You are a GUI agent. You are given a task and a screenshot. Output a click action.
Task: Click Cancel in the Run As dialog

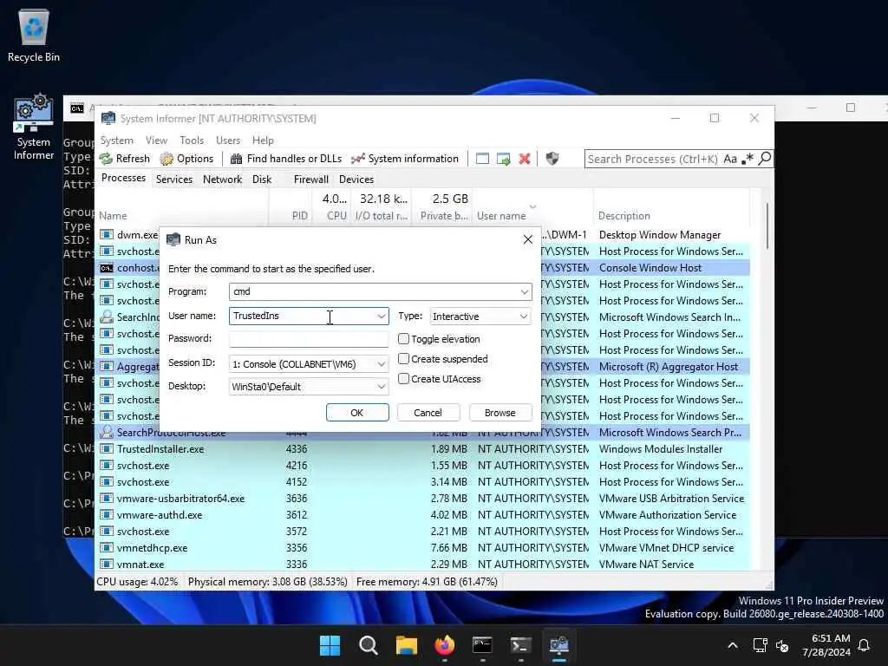(428, 412)
